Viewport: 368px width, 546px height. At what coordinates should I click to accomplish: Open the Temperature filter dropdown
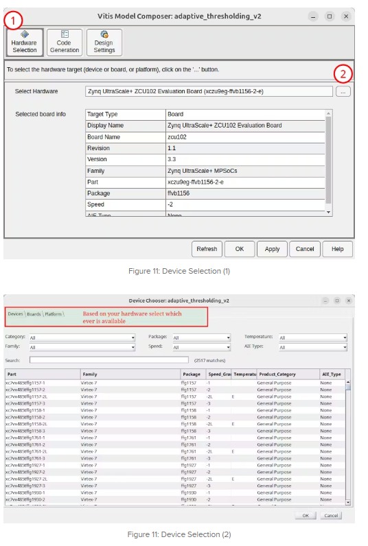point(313,337)
